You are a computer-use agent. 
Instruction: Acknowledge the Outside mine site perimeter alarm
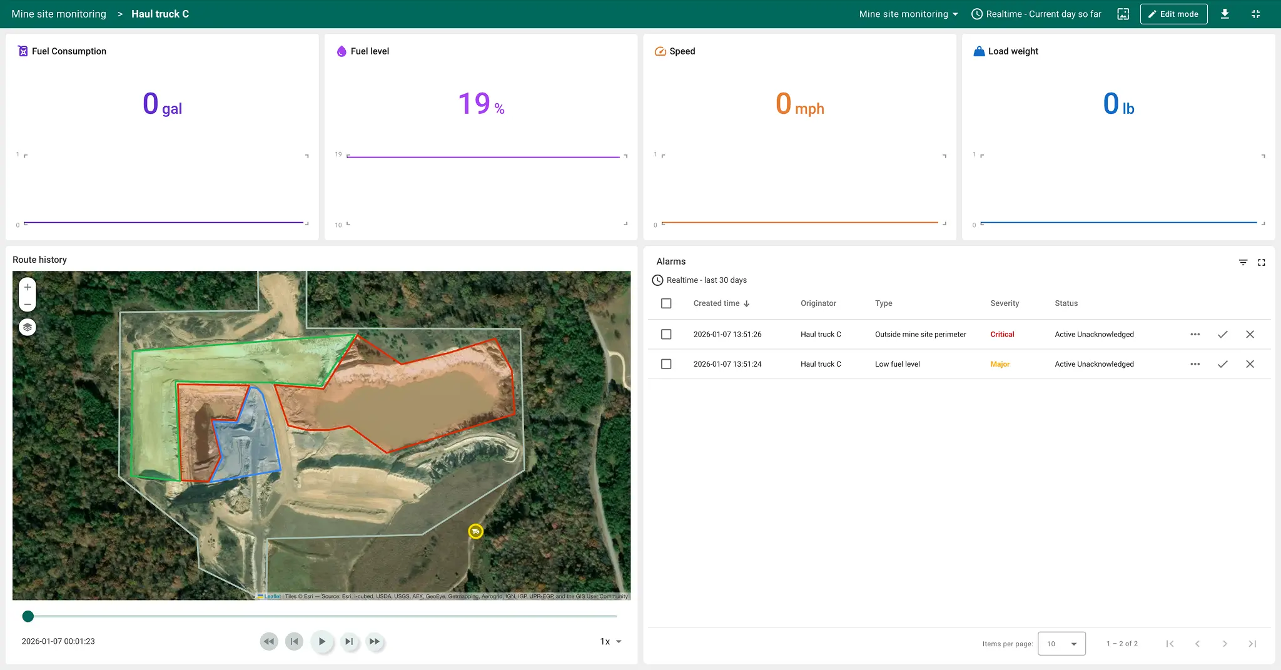point(1222,335)
